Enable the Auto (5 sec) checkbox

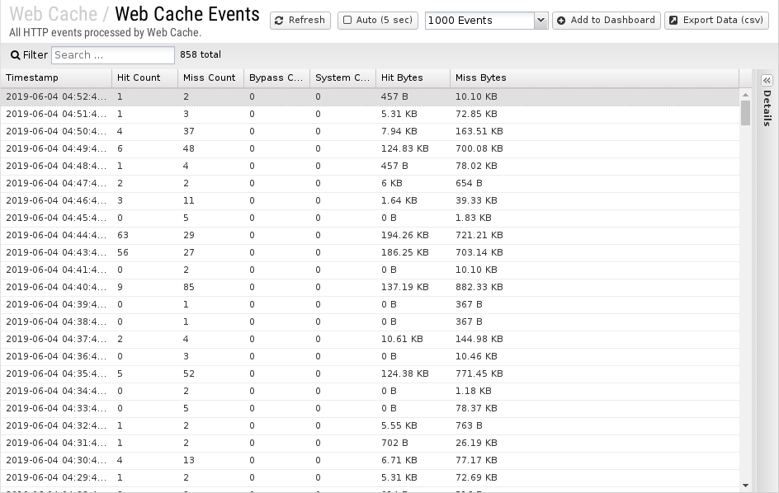pyautogui.click(x=347, y=20)
